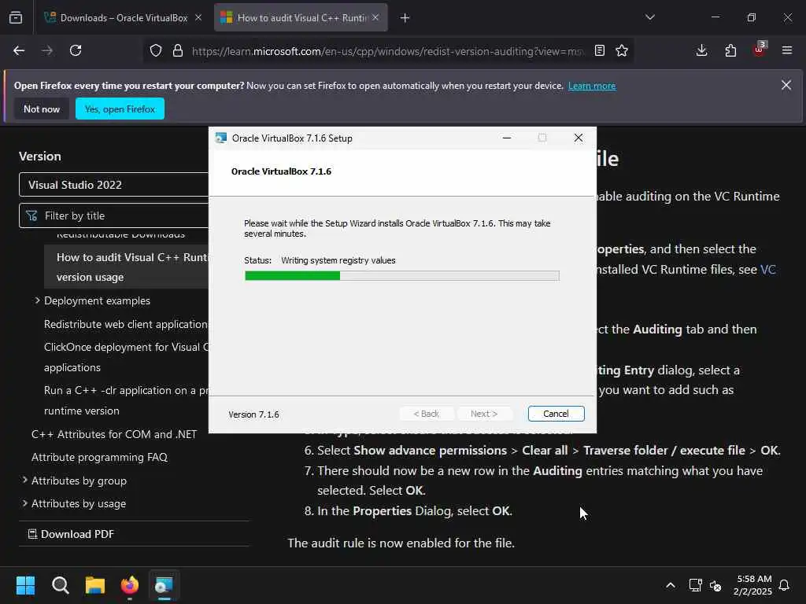This screenshot has height=604, width=806.
Task: Click the VirtualBox setup title icon
Action: tap(221, 138)
